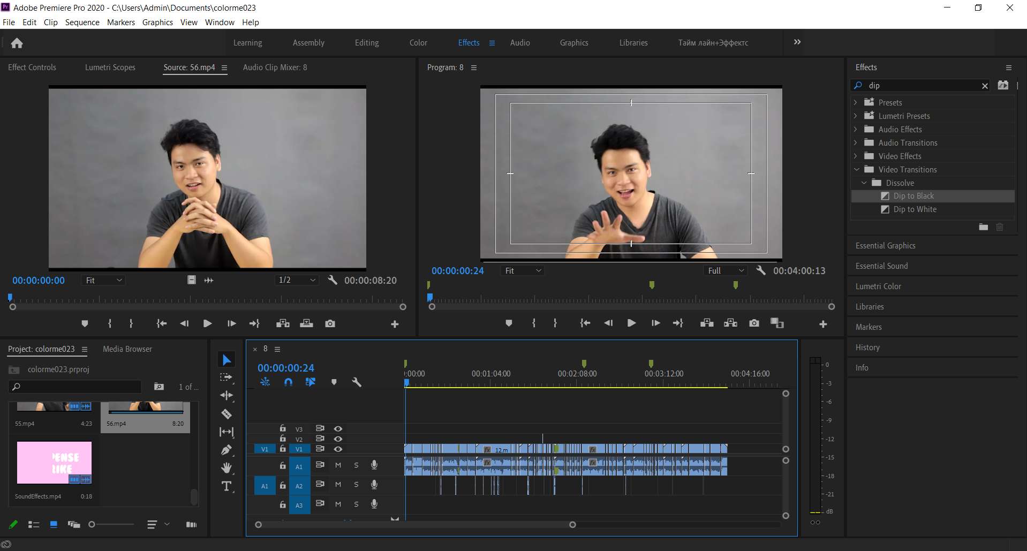Solo the A2 audio track
The height and width of the screenshot is (551, 1027).
356,485
